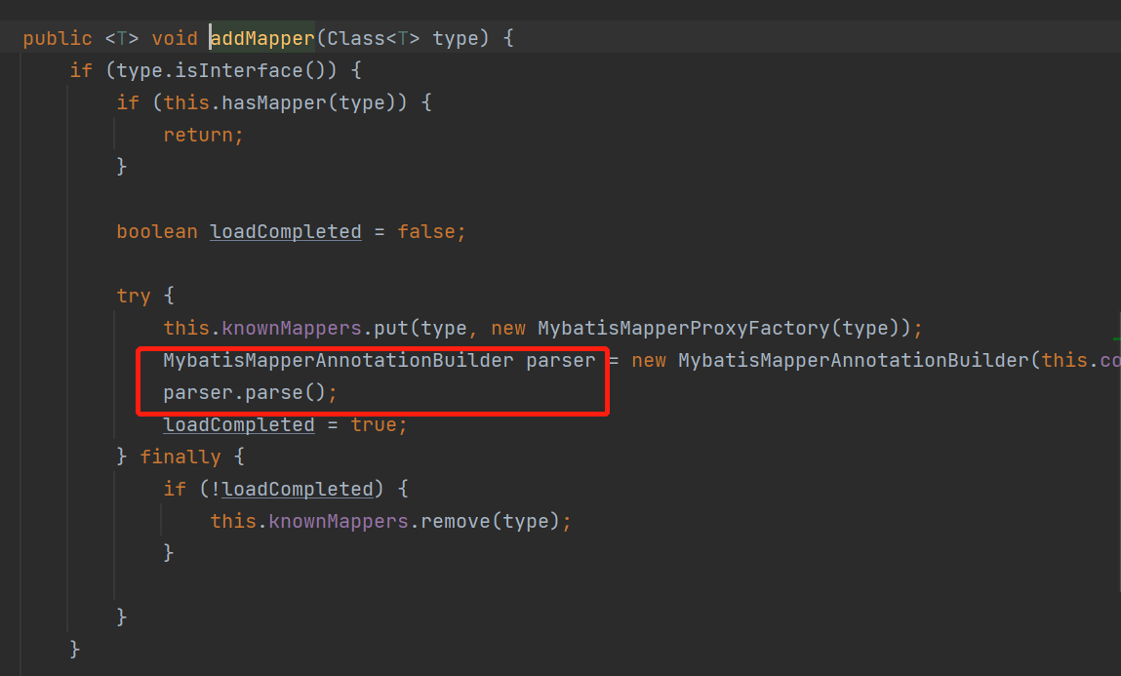1121x676 pixels.
Task: Click the MybatisMapperProxyFactory constructor call
Action: point(683,328)
